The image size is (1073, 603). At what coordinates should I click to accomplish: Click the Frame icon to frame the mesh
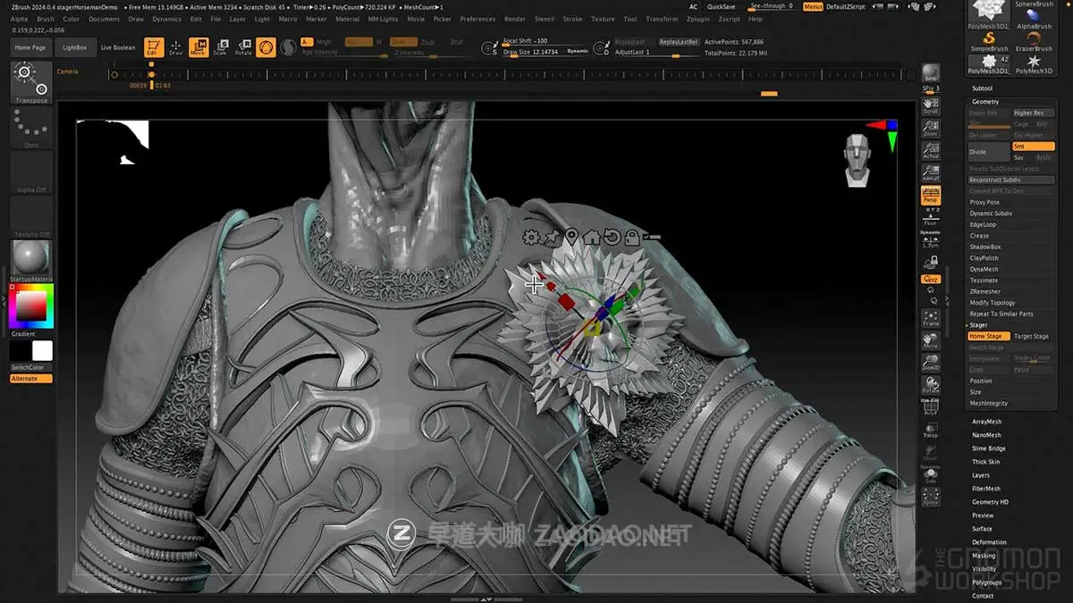coord(930,318)
